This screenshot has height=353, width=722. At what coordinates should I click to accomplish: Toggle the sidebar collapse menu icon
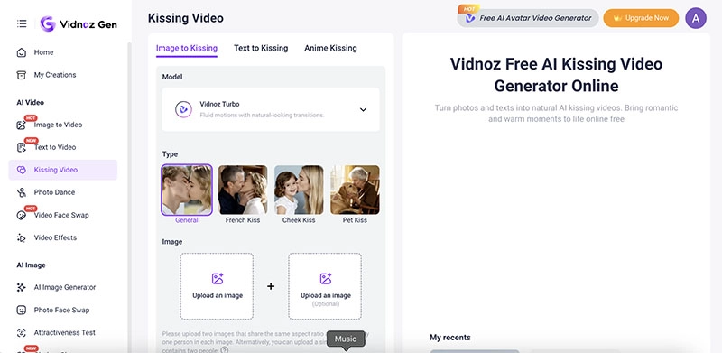tap(22, 23)
